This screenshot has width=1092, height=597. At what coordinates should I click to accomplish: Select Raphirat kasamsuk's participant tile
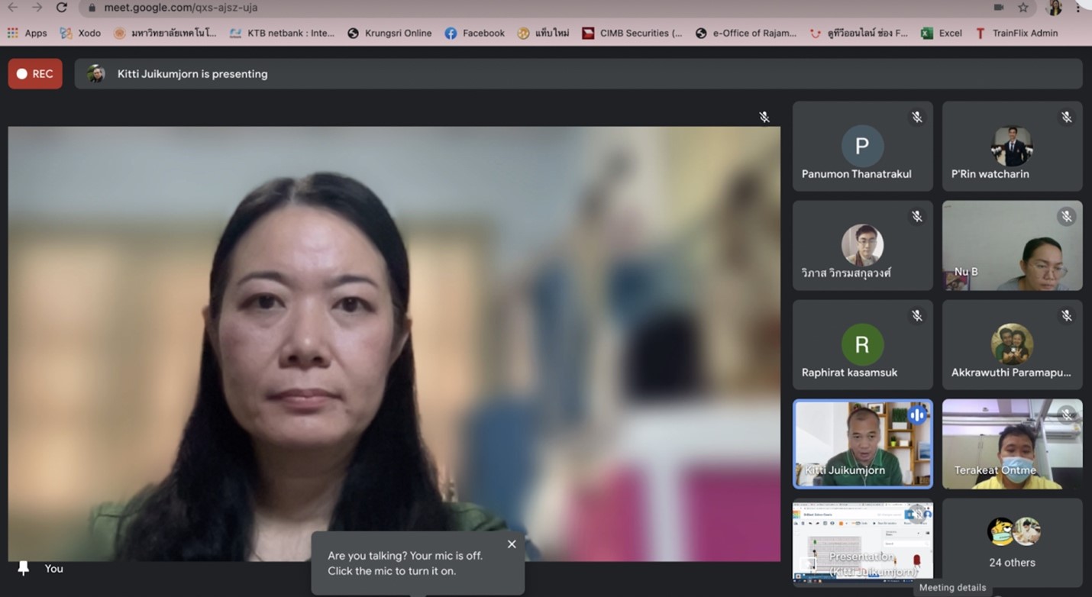(x=862, y=344)
